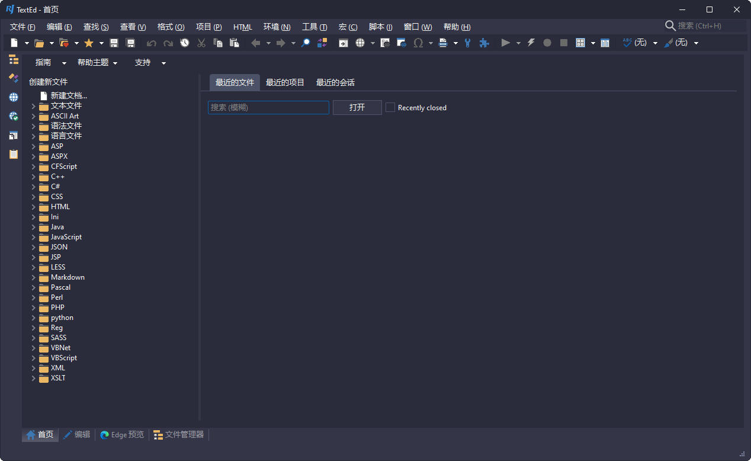The height and width of the screenshot is (461, 751).
Task: Click the wrench tools icon
Action: tap(468, 43)
